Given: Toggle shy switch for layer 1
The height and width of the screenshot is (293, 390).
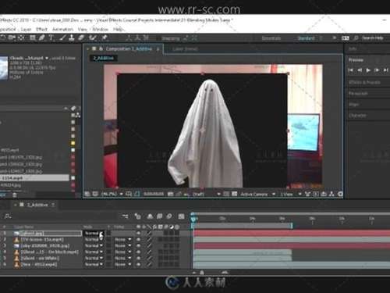Looking at the screenshot, I should [139, 233].
